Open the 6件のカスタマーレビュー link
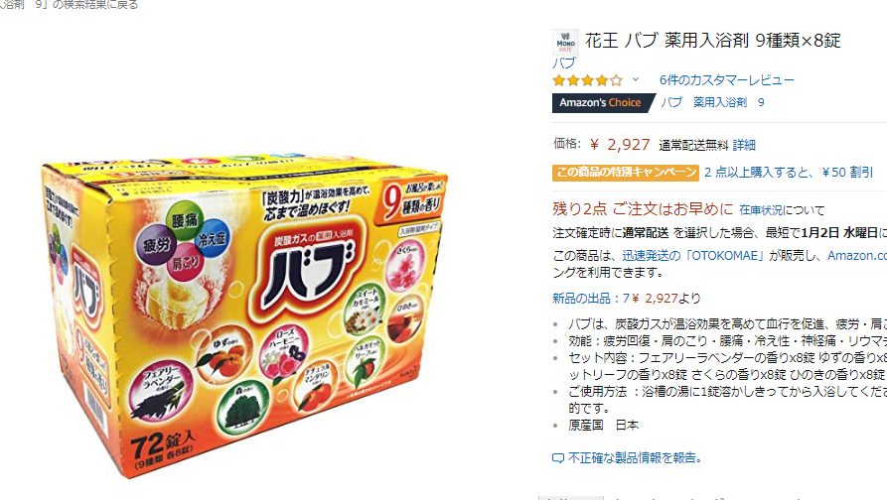Image resolution: width=887 pixels, height=500 pixels. pos(726,80)
